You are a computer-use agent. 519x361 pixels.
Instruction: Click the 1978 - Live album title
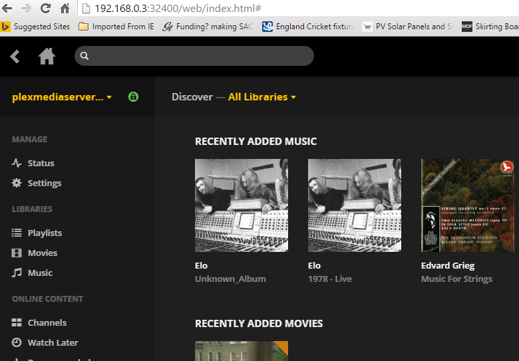click(330, 279)
